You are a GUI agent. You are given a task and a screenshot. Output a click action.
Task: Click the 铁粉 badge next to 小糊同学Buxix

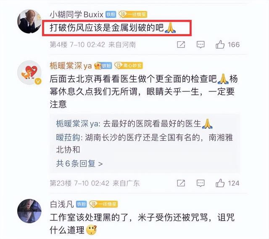[111, 14]
